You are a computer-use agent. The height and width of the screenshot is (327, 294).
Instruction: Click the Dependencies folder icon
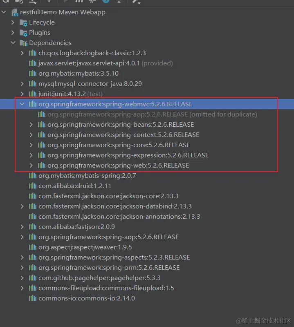coord(23,43)
